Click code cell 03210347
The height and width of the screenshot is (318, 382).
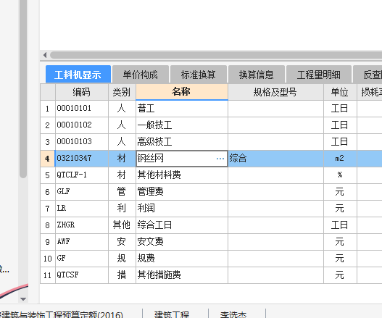pos(82,159)
